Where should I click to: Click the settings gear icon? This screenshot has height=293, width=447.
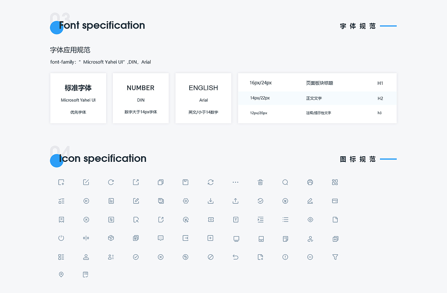click(186, 201)
